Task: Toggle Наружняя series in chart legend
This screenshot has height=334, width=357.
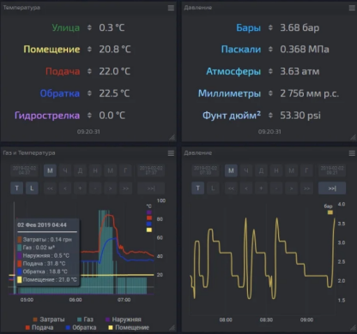Action: point(124,319)
